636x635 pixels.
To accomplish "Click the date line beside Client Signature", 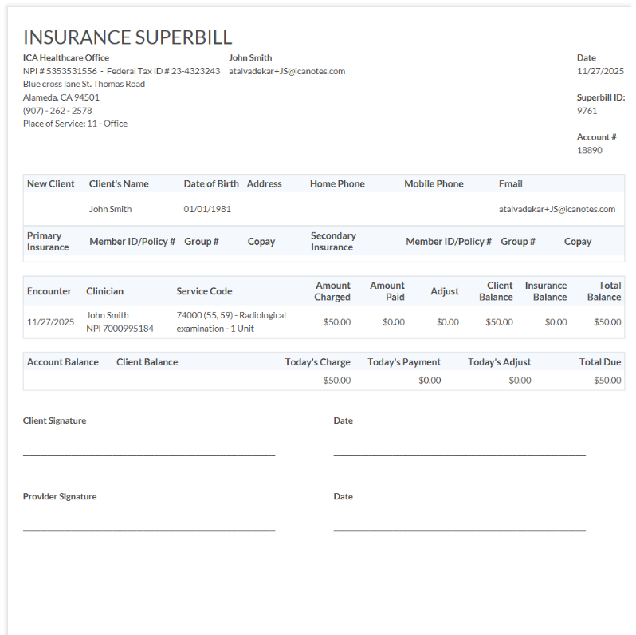I will pyautogui.click(x=459, y=453).
